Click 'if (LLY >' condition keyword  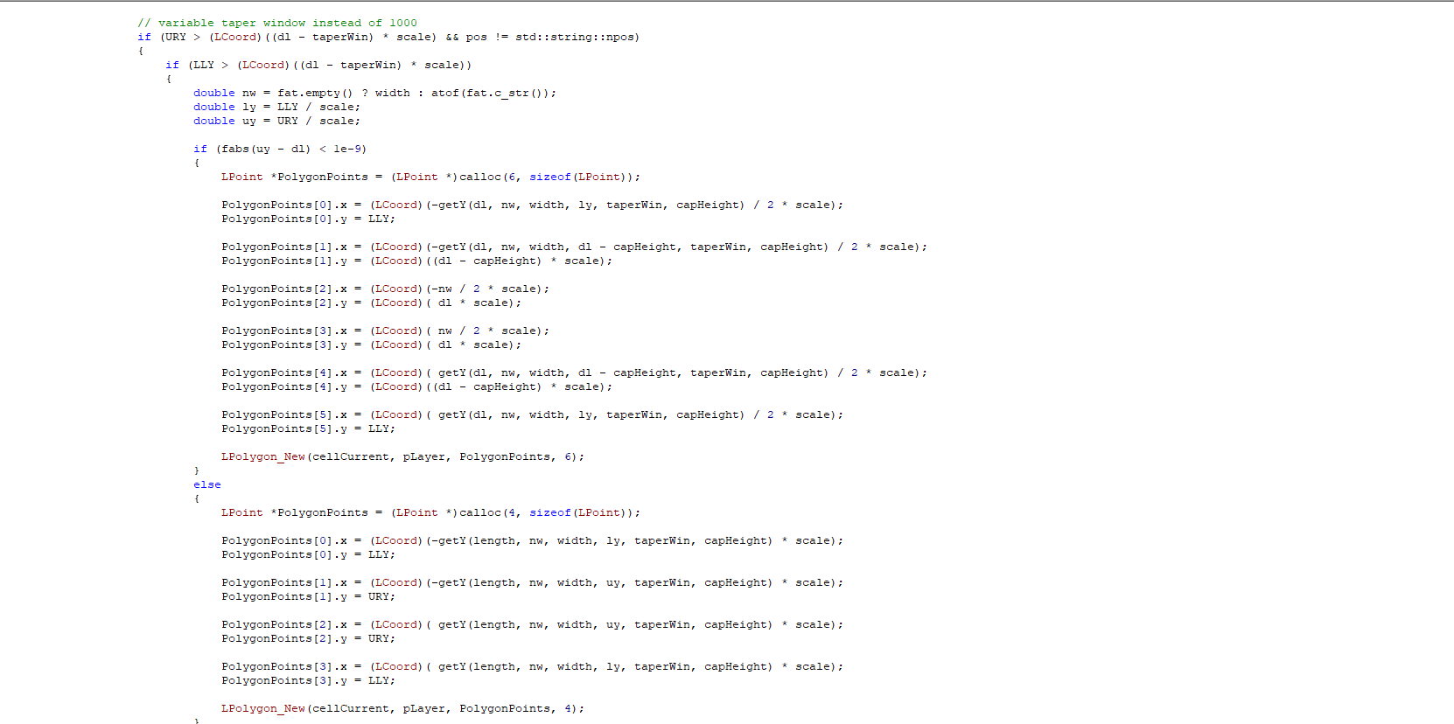coord(172,65)
